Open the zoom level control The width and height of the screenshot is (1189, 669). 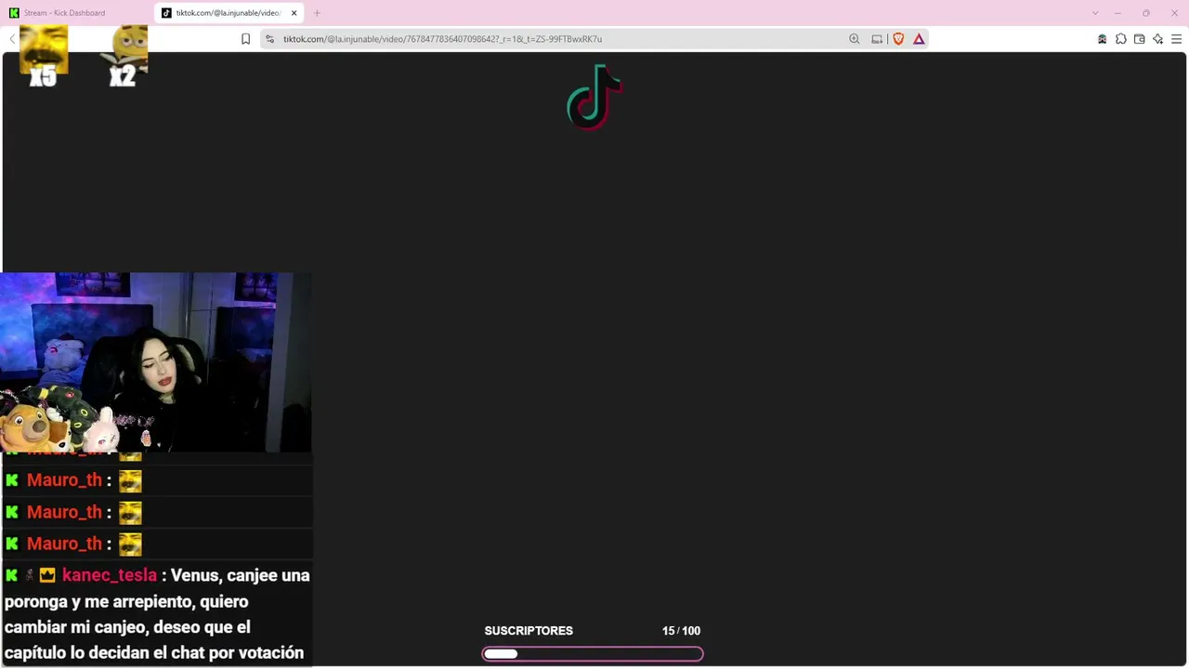pyautogui.click(x=855, y=39)
